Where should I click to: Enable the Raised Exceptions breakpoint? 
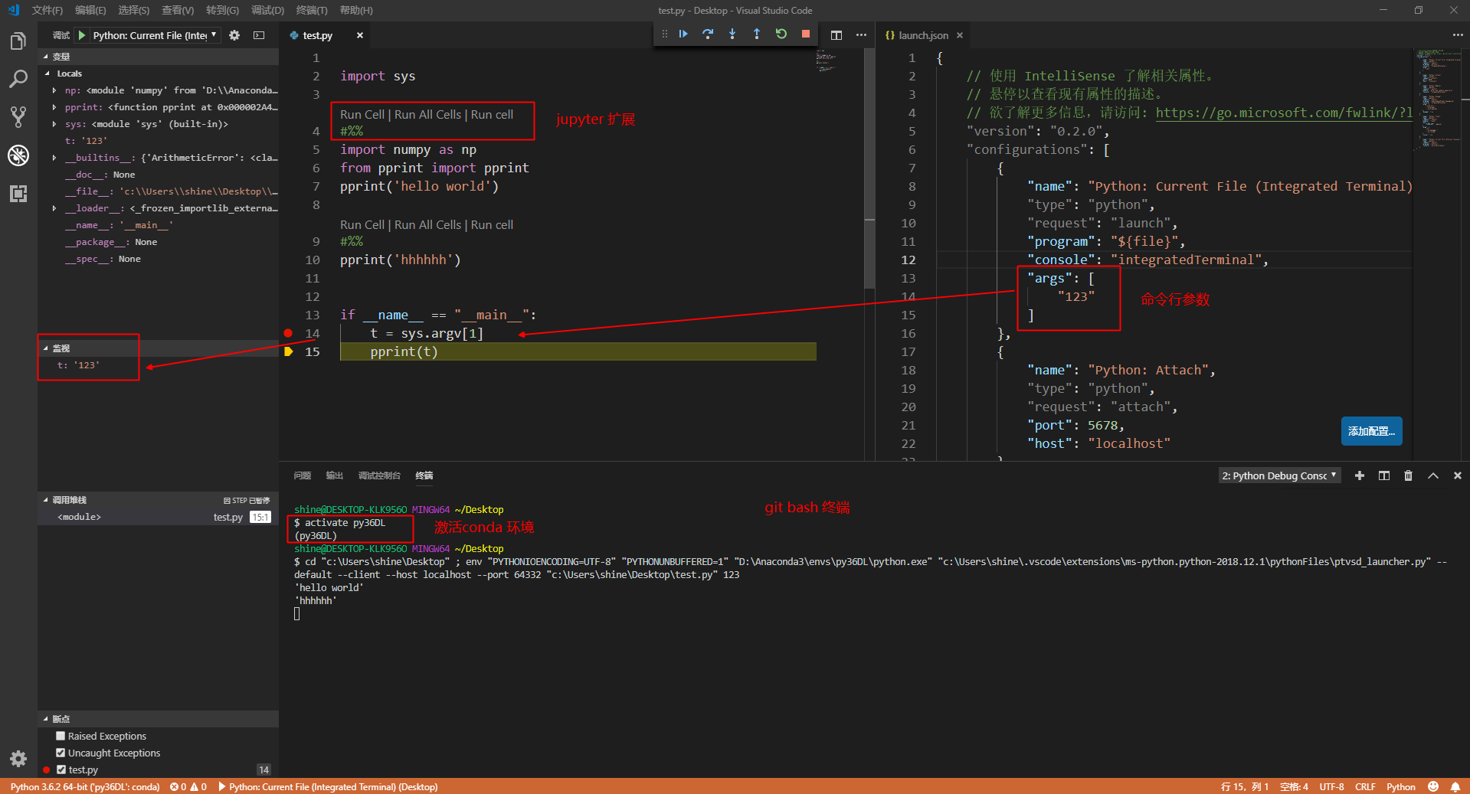[61, 736]
